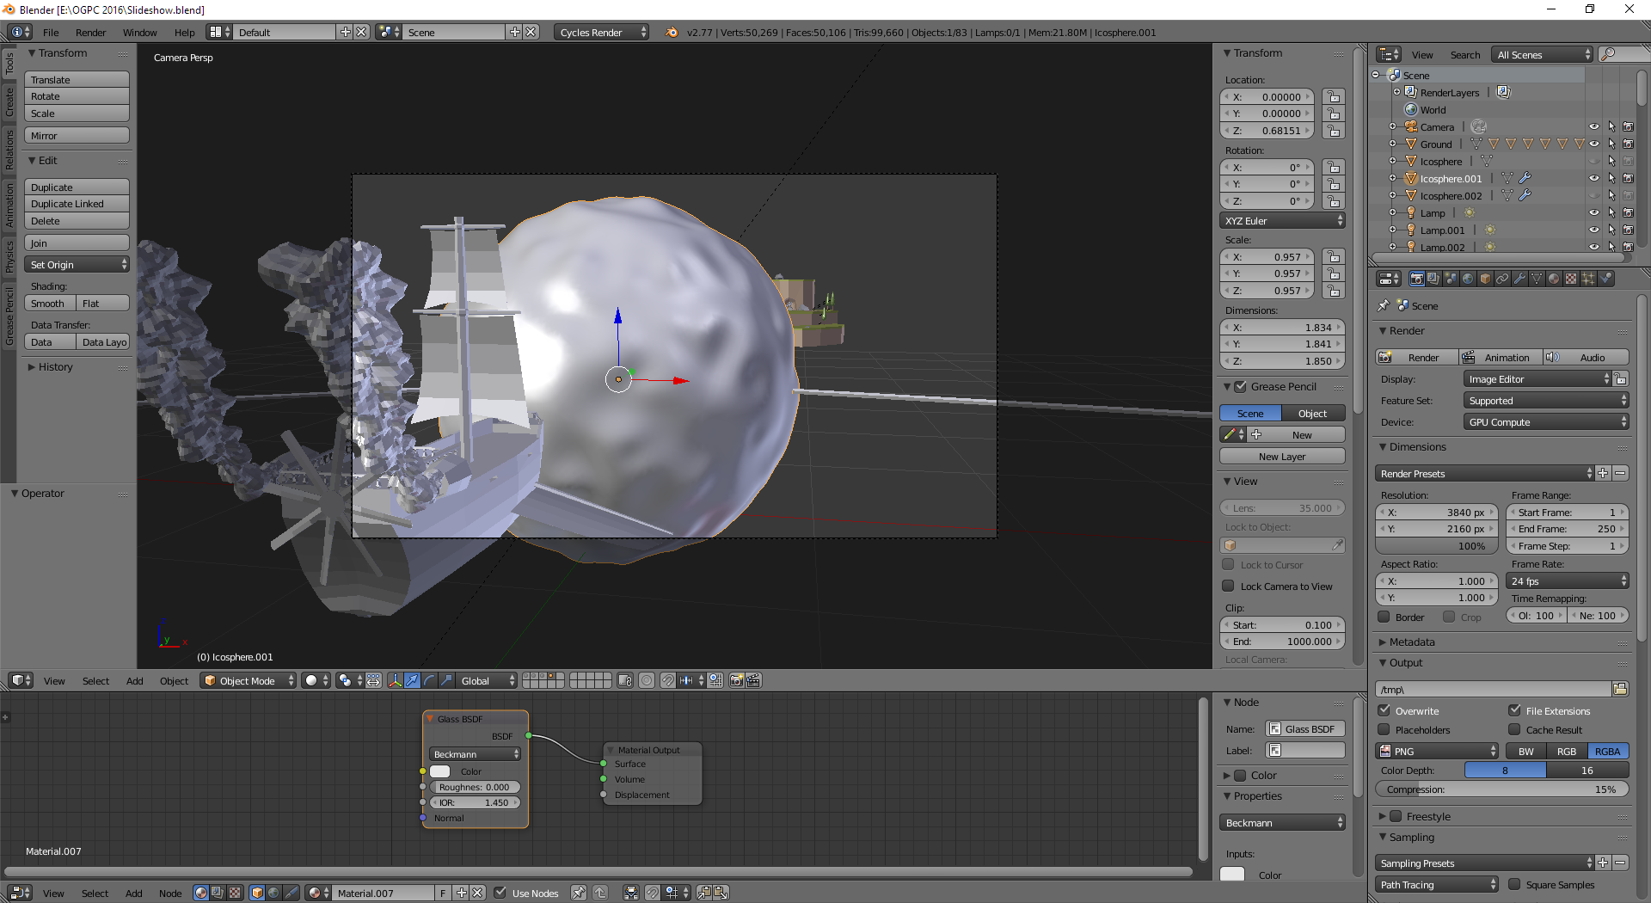The height and width of the screenshot is (903, 1651).
Task: Open the Particles properties tab icon
Action: 1588,279
